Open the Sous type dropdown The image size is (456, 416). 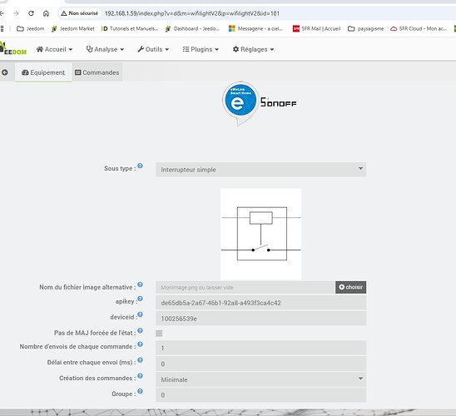tap(260, 170)
